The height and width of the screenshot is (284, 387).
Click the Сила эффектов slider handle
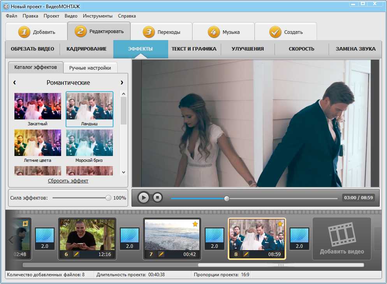click(108, 198)
